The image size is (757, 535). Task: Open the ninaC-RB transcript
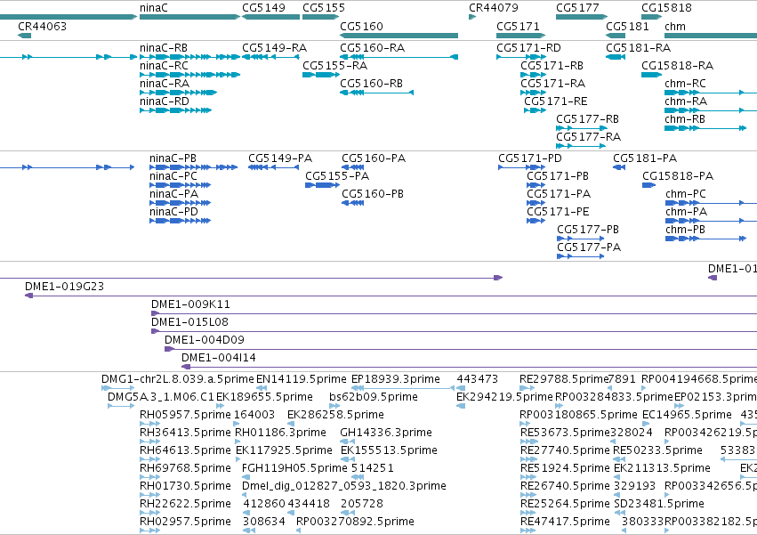point(189,57)
